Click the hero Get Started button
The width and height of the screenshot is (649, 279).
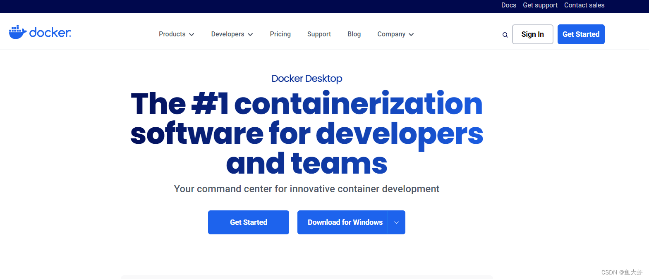click(x=249, y=222)
